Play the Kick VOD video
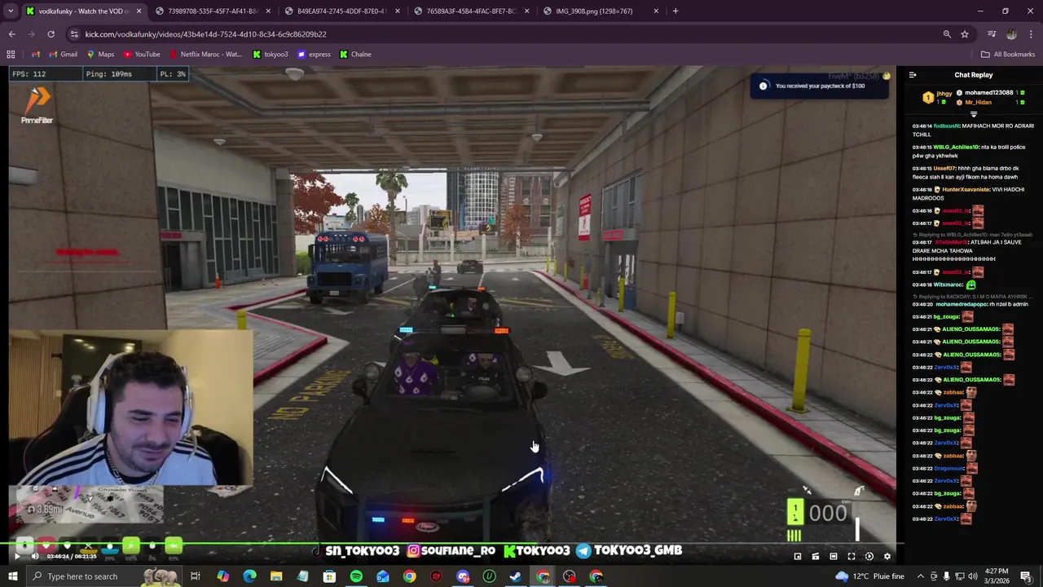This screenshot has width=1043, height=587. tap(16, 557)
